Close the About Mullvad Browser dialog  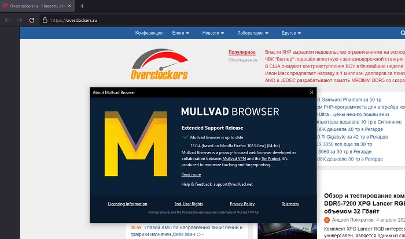311,92
